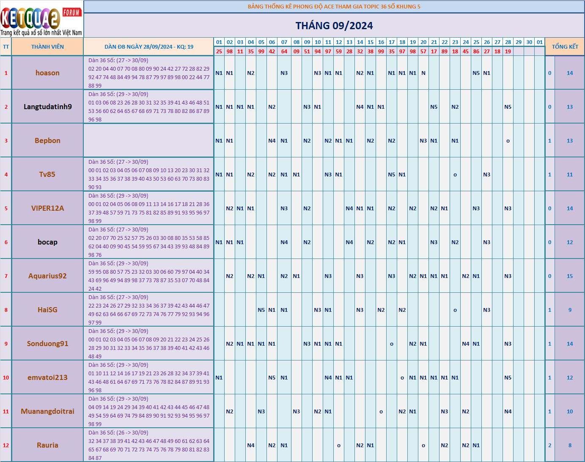
Task: Select the DÀN ĐB NGÀY 28/09/2024 header
Action: [x=148, y=47]
